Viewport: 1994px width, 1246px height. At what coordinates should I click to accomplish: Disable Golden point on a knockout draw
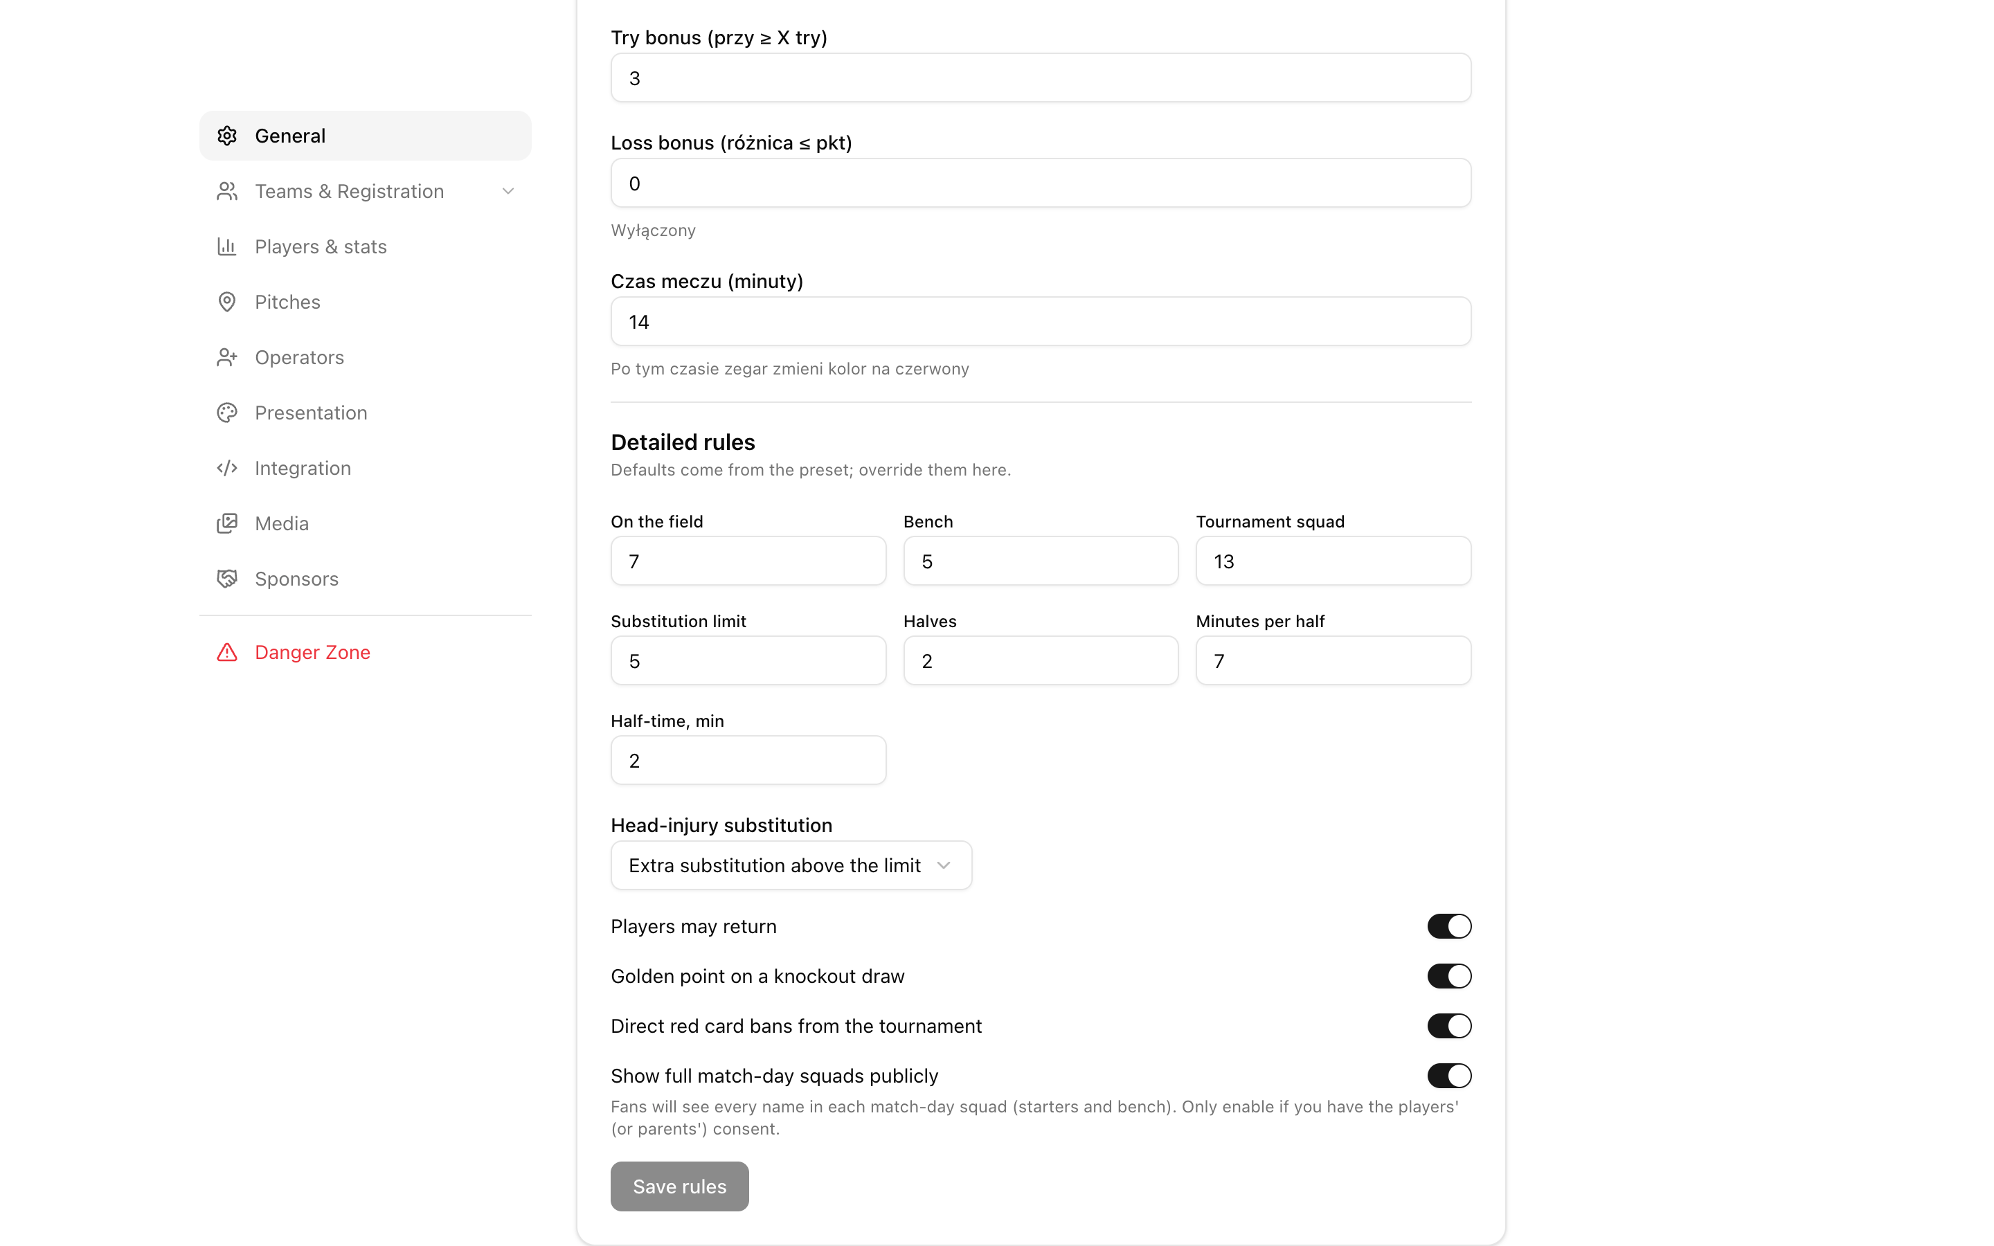[x=1448, y=976]
